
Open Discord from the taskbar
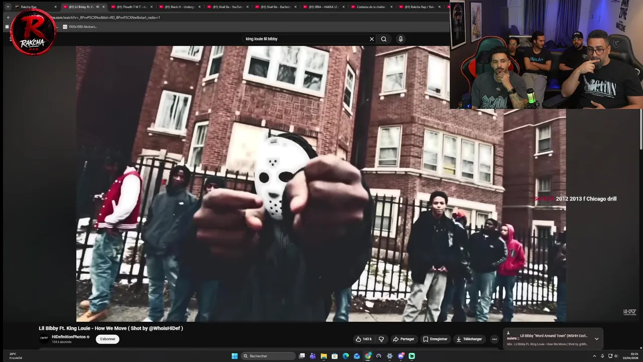pyautogui.click(x=401, y=356)
